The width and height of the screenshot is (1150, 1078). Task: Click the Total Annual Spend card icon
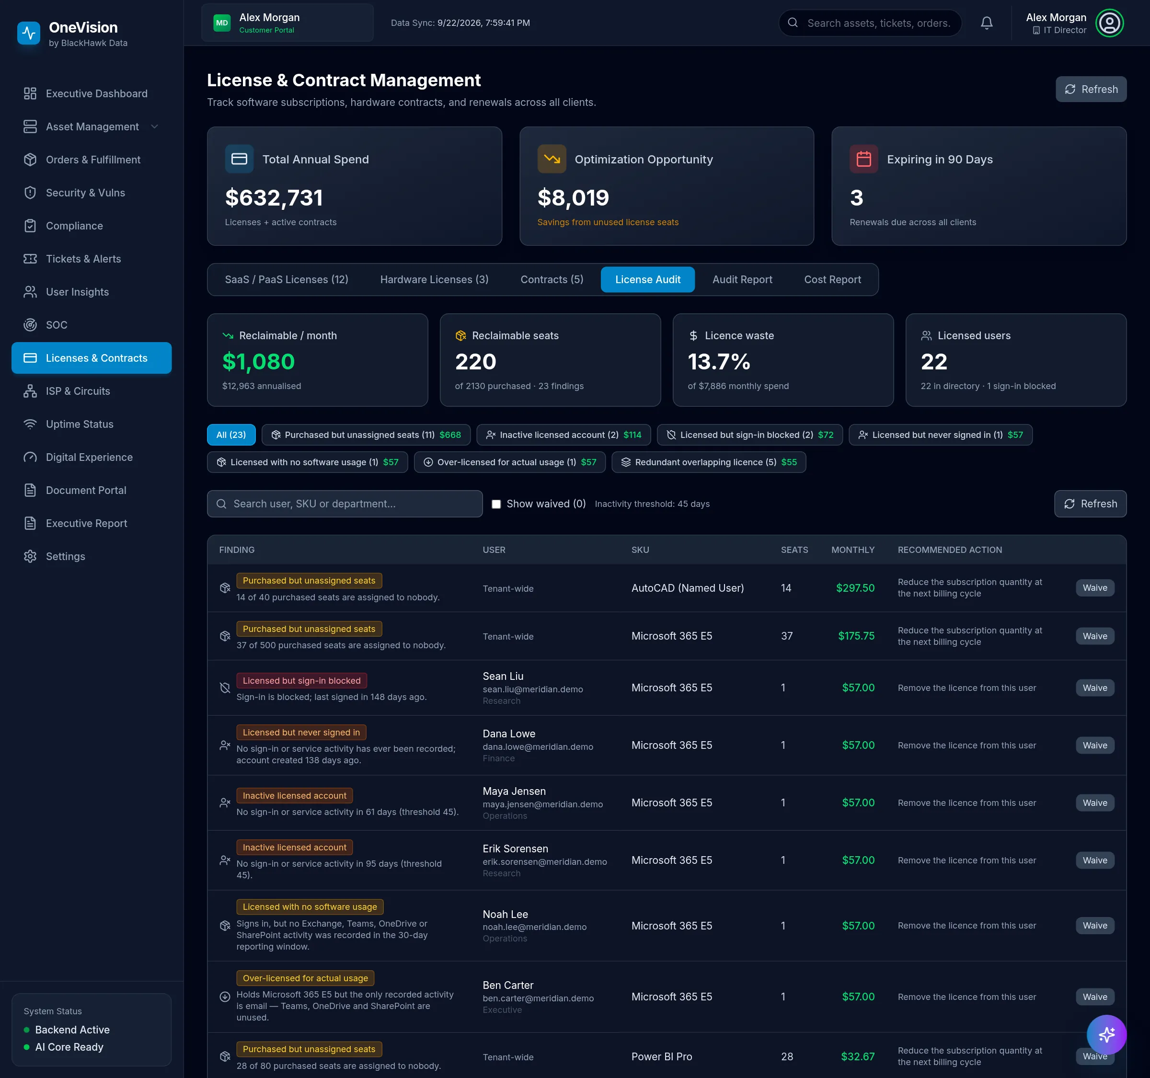tap(239, 159)
